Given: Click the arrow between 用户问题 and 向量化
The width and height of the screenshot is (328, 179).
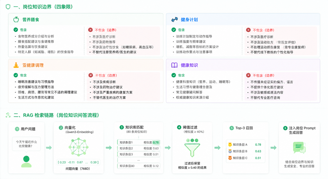Looking at the screenshot, I should [49, 148].
